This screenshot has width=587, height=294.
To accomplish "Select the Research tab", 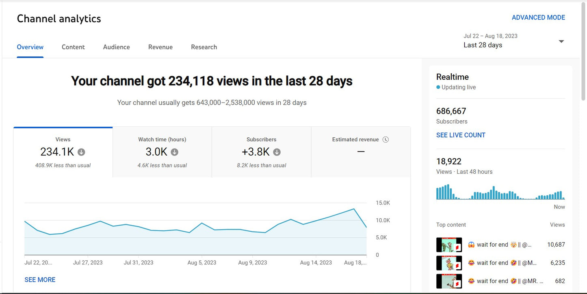I will (x=204, y=47).
